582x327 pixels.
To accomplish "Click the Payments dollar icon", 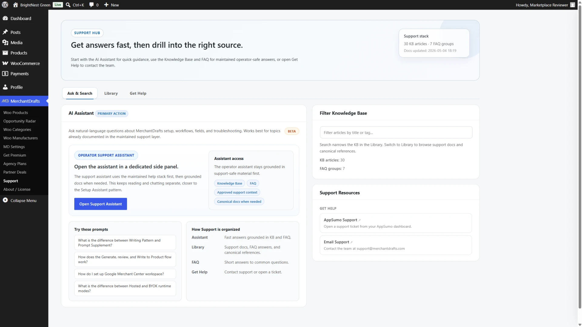I will 5,74.
